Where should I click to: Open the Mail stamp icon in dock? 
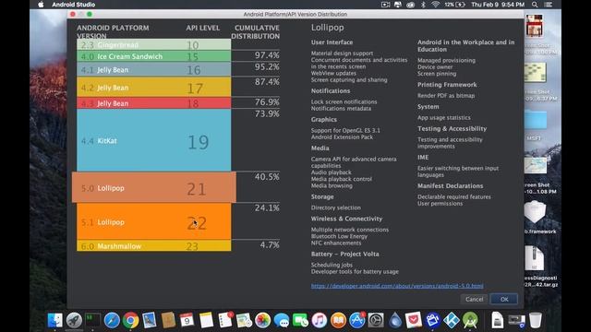tap(150, 320)
